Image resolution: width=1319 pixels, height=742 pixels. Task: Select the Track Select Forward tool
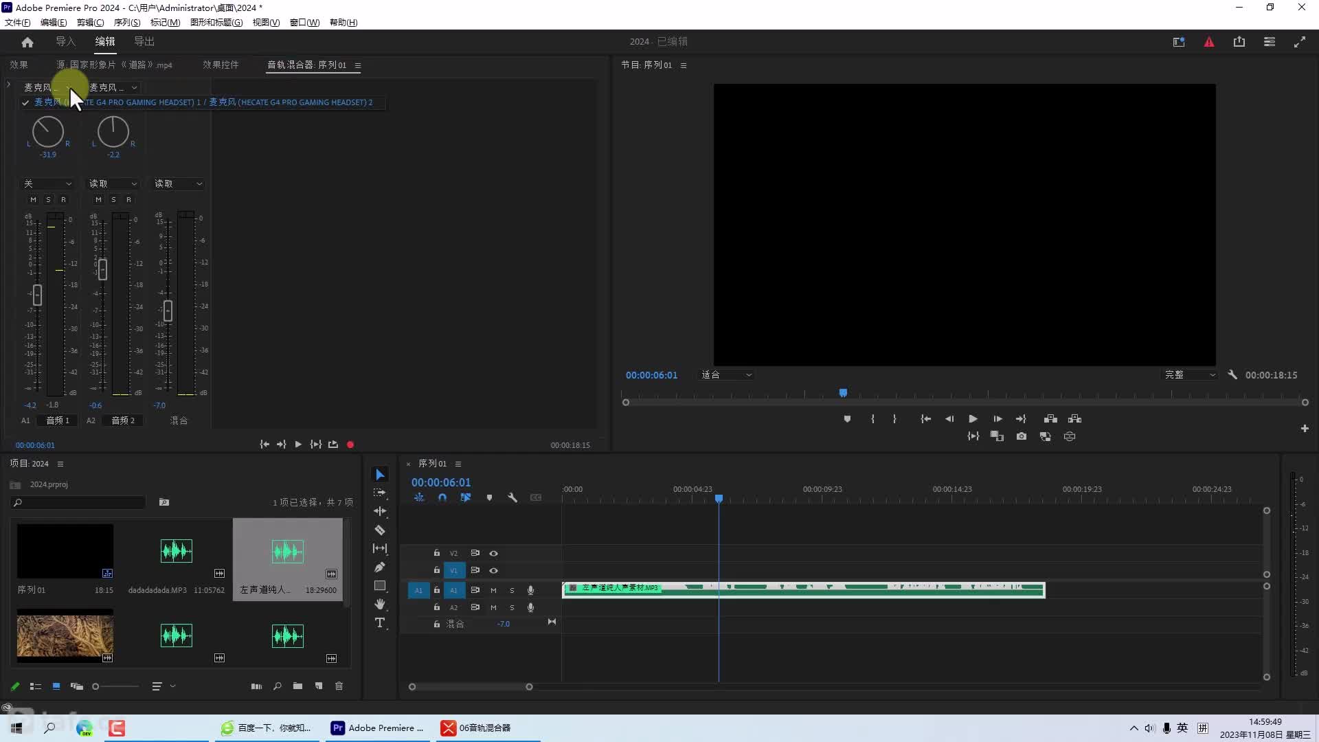(x=380, y=493)
